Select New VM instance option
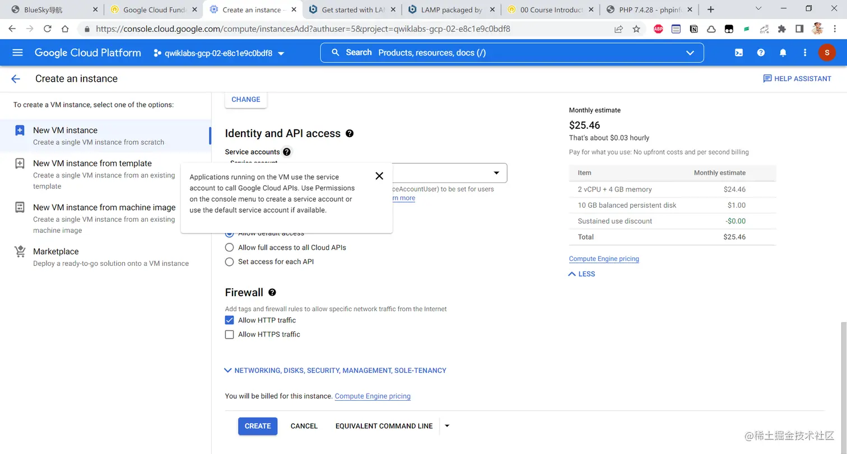The width and height of the screenshot is (847, 454). [105, 135]
